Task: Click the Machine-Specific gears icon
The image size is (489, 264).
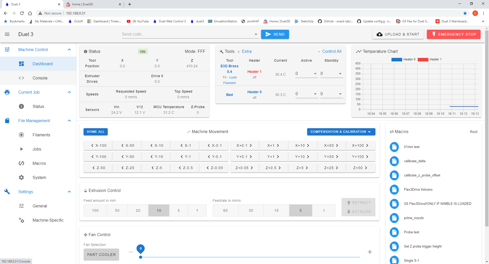Action: [x=21, y=220]
